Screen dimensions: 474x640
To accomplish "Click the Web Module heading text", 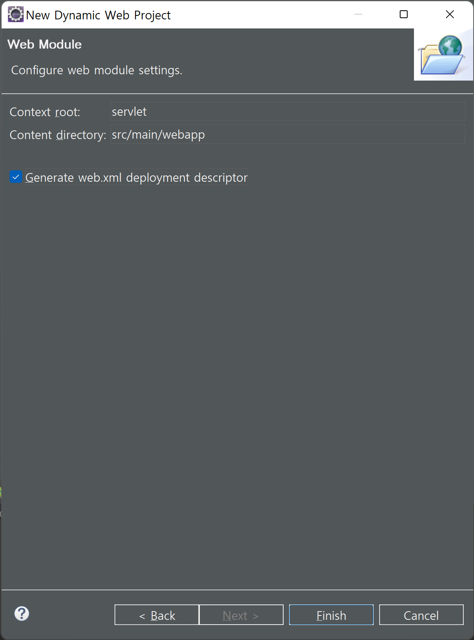I will 45,44.
